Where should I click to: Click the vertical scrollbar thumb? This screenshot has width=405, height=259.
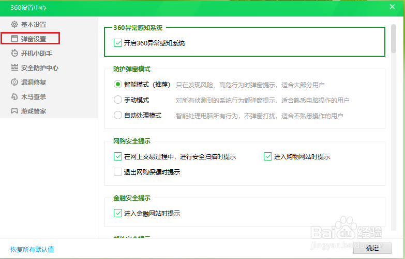pos(394,39)
